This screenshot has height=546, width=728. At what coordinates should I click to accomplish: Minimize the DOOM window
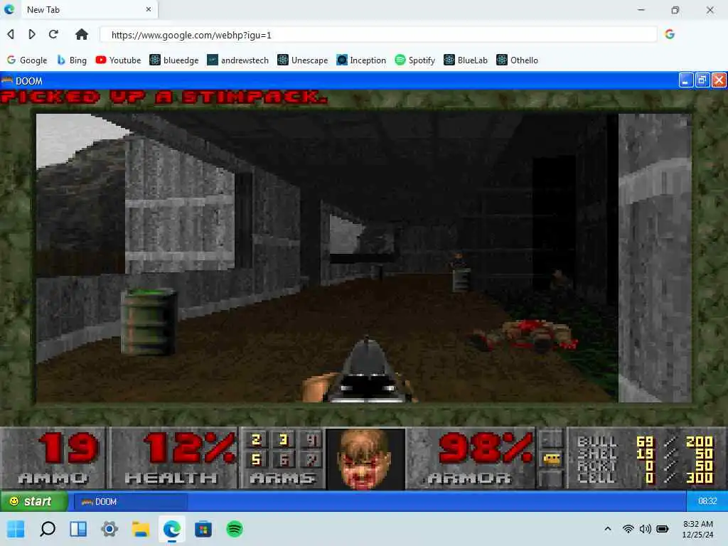(686, 80)
